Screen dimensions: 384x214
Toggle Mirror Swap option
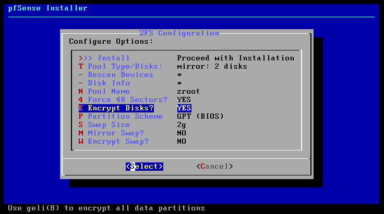[111, 133]
